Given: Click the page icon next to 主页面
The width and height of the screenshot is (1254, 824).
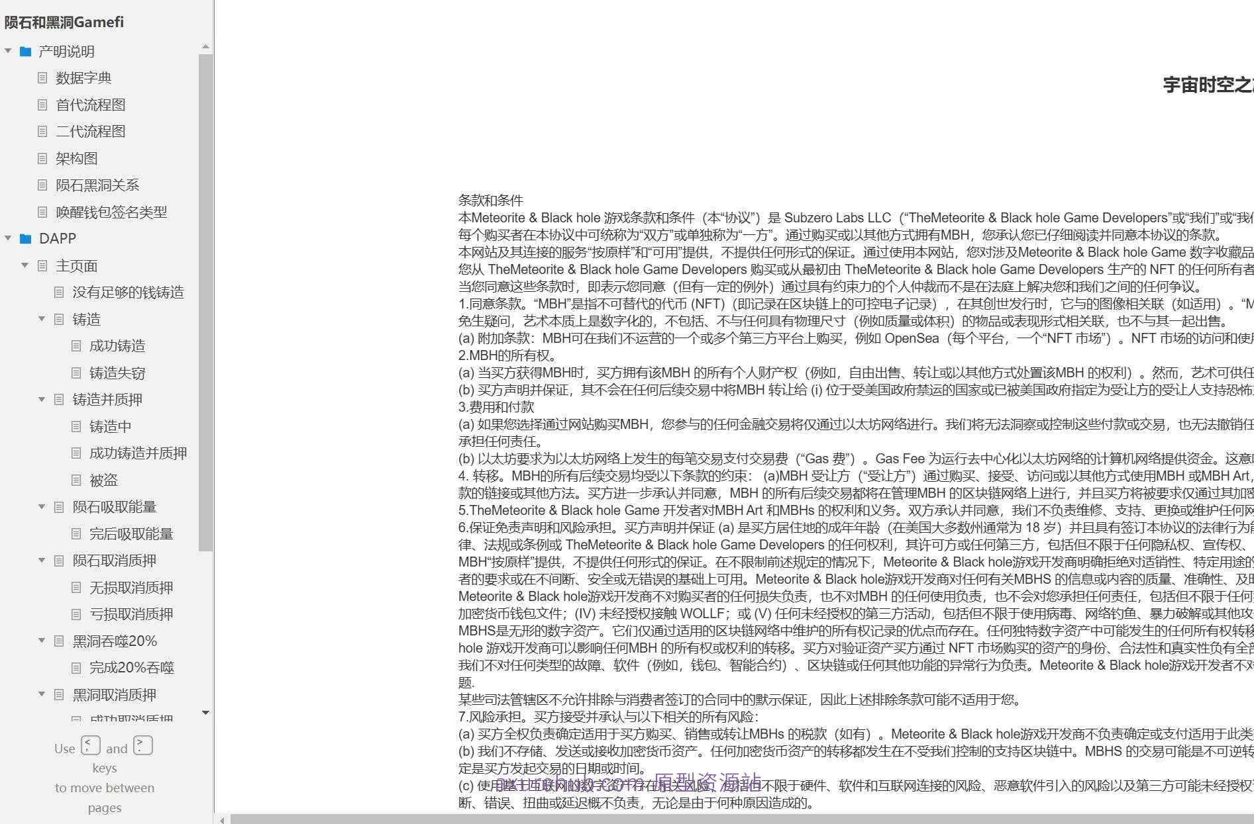Looking at the screenshot, I should (42, 265).
